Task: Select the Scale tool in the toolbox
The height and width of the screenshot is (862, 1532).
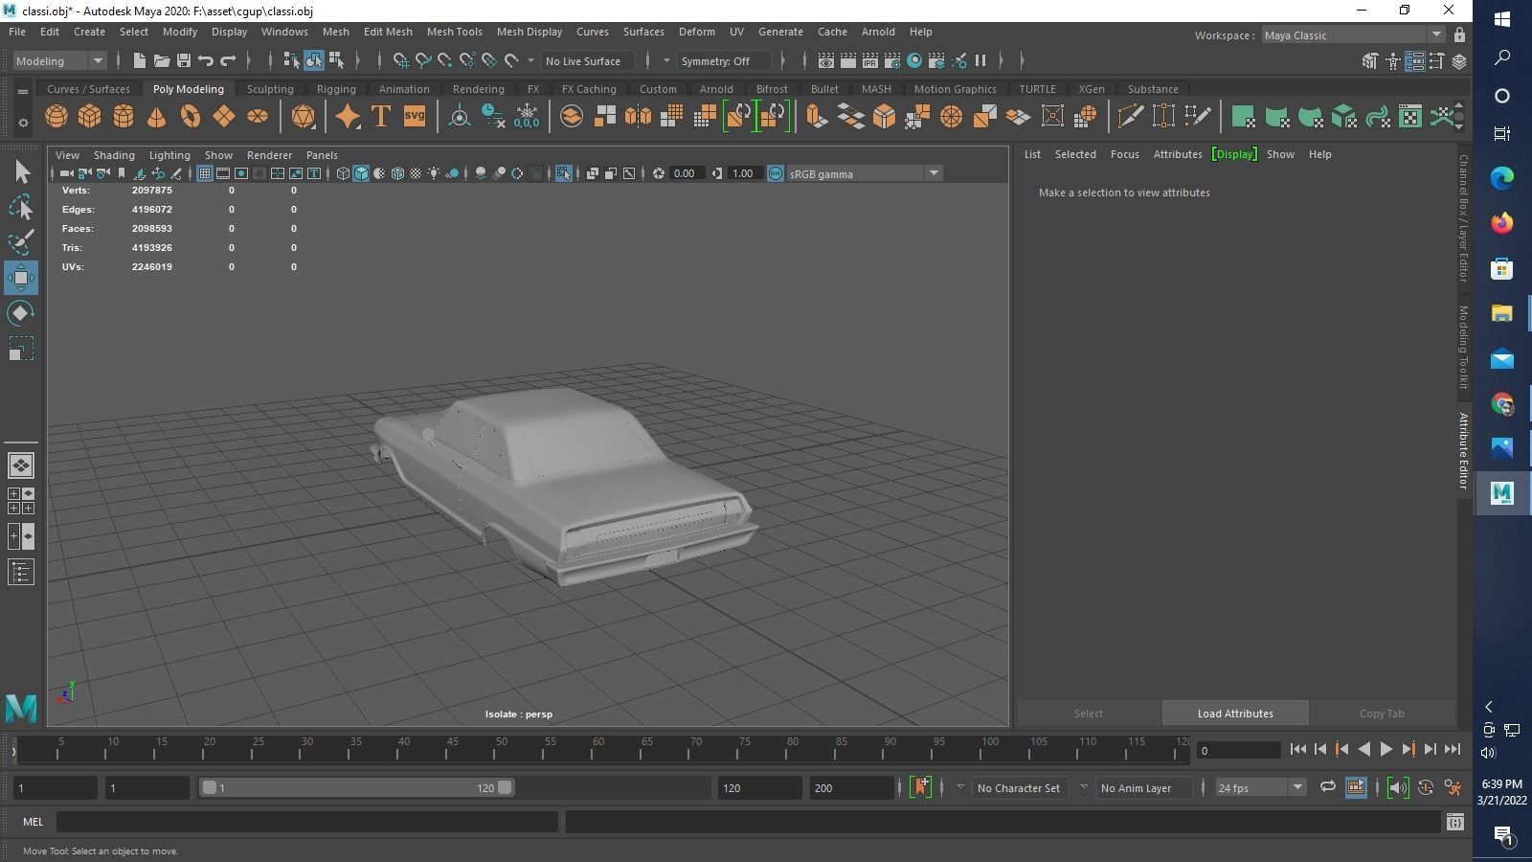Action: [x=21, y=349]
